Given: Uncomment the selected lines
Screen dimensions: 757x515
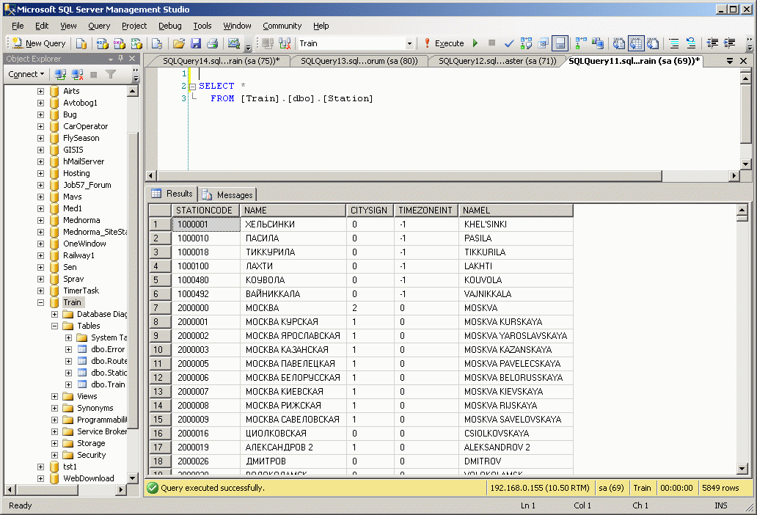Looking at the screenshot, I should (691, 43).
